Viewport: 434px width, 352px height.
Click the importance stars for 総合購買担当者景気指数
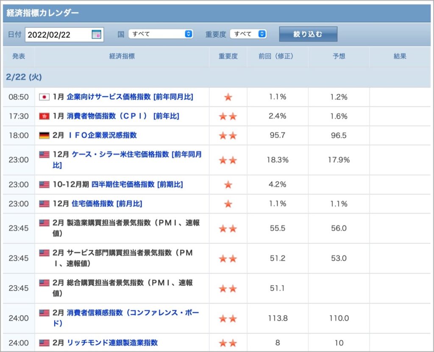click(228, 288)
